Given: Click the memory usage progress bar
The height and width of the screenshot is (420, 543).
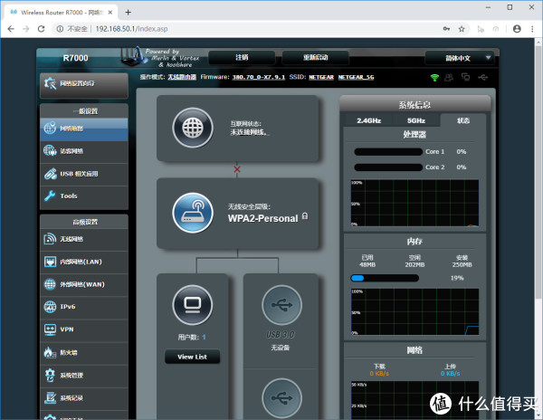Looking at the screenshot, I should coord(385,278).
